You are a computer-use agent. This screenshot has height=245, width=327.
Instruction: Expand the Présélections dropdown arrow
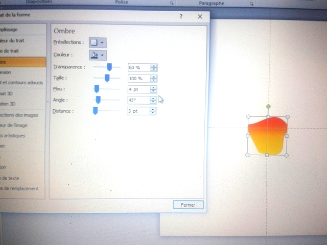click(103, 42)
